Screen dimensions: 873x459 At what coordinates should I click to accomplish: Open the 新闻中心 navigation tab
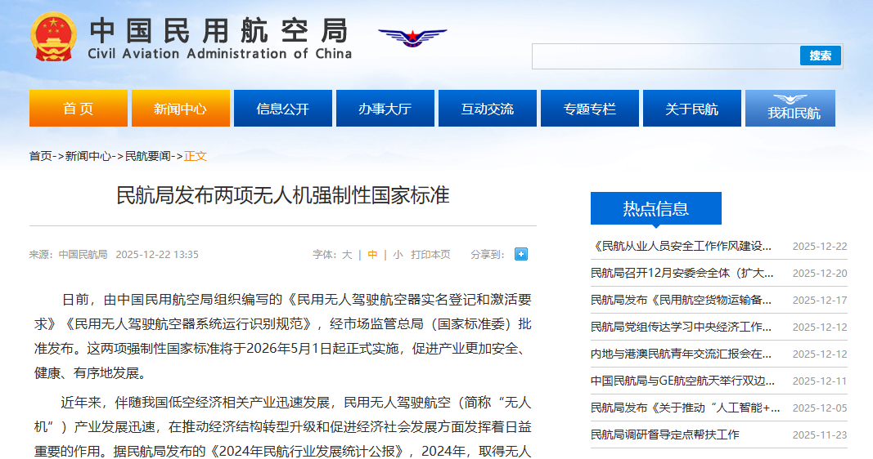180,109
